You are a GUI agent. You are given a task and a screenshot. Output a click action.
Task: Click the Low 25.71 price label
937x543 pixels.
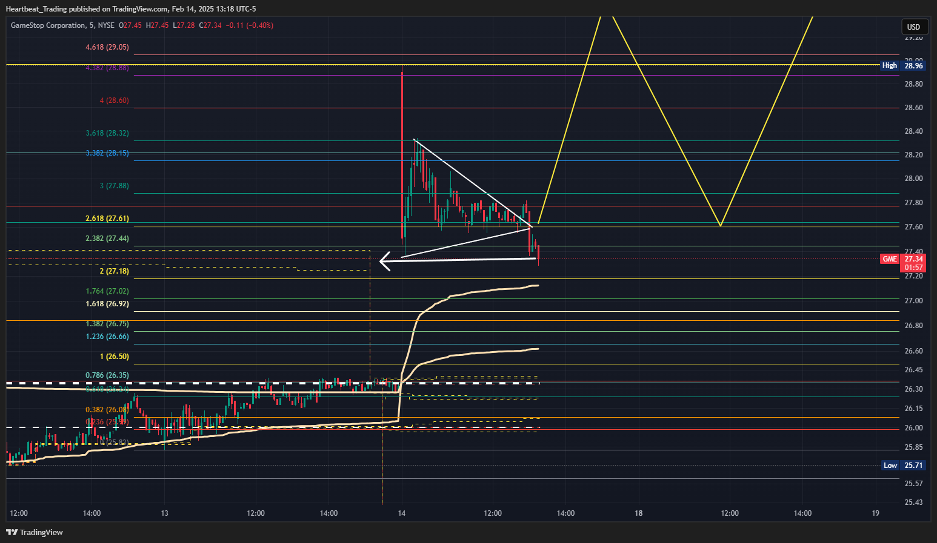[902, 466]
